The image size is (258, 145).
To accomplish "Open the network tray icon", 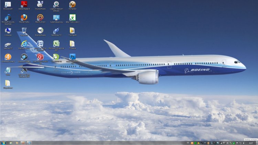I will [x=240, y=143].
